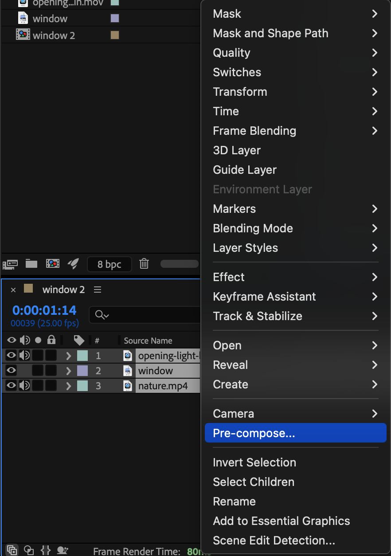
Task: Lock the window layer
Action: point(51,371)
